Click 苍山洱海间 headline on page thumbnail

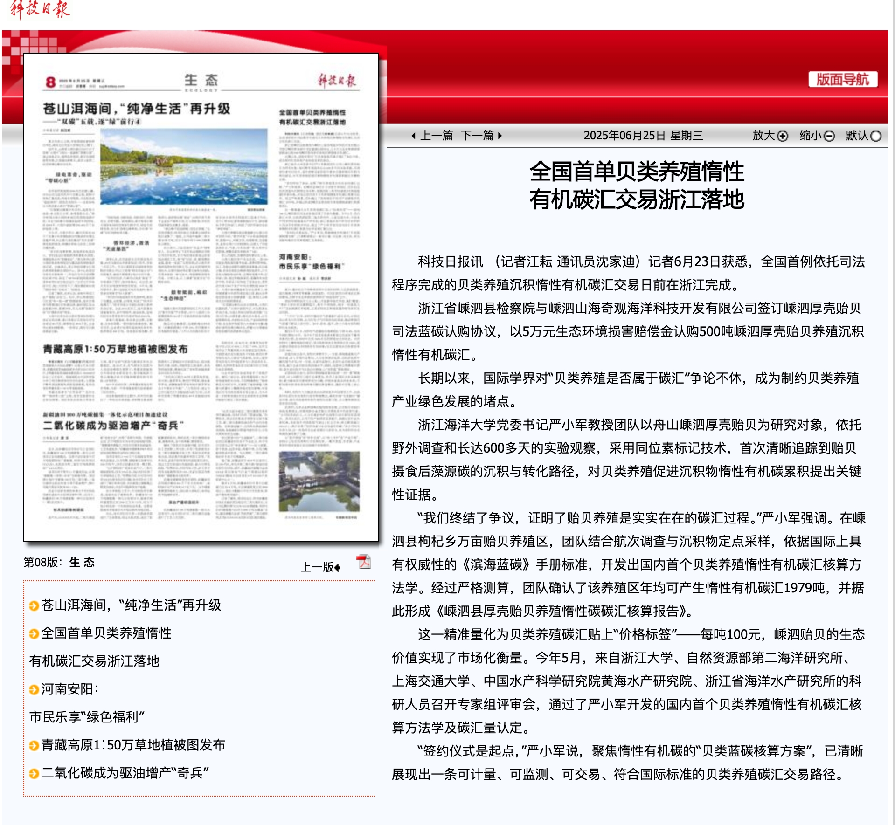click(137, 109)
